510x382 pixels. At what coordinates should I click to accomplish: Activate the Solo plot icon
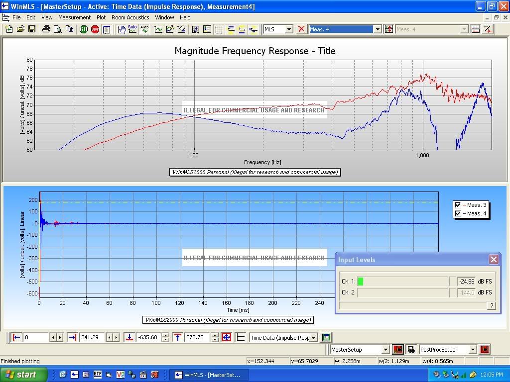[x=132, y=29]
